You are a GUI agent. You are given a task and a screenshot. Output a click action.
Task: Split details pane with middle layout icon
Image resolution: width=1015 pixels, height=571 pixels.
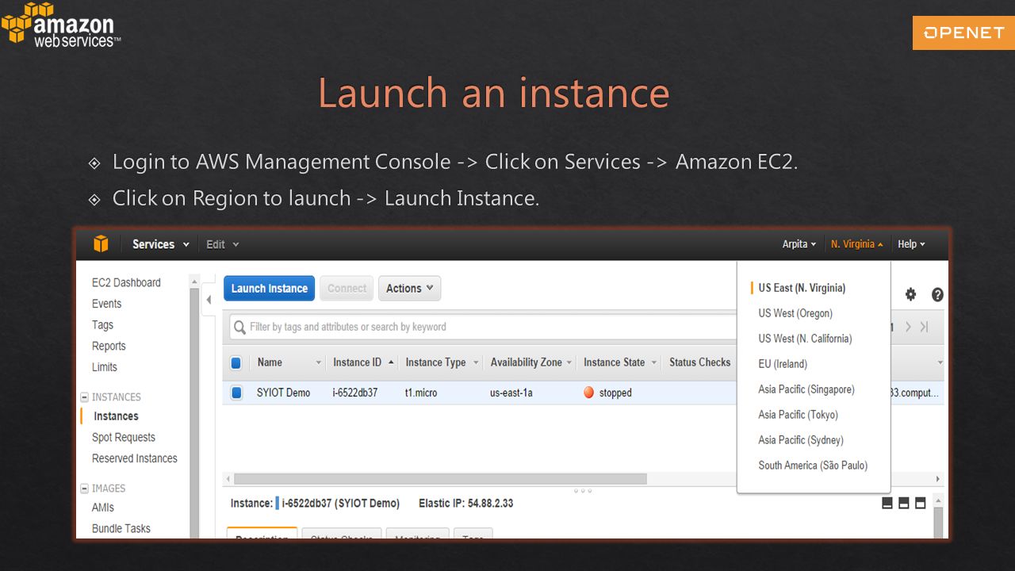pos(904,504)
